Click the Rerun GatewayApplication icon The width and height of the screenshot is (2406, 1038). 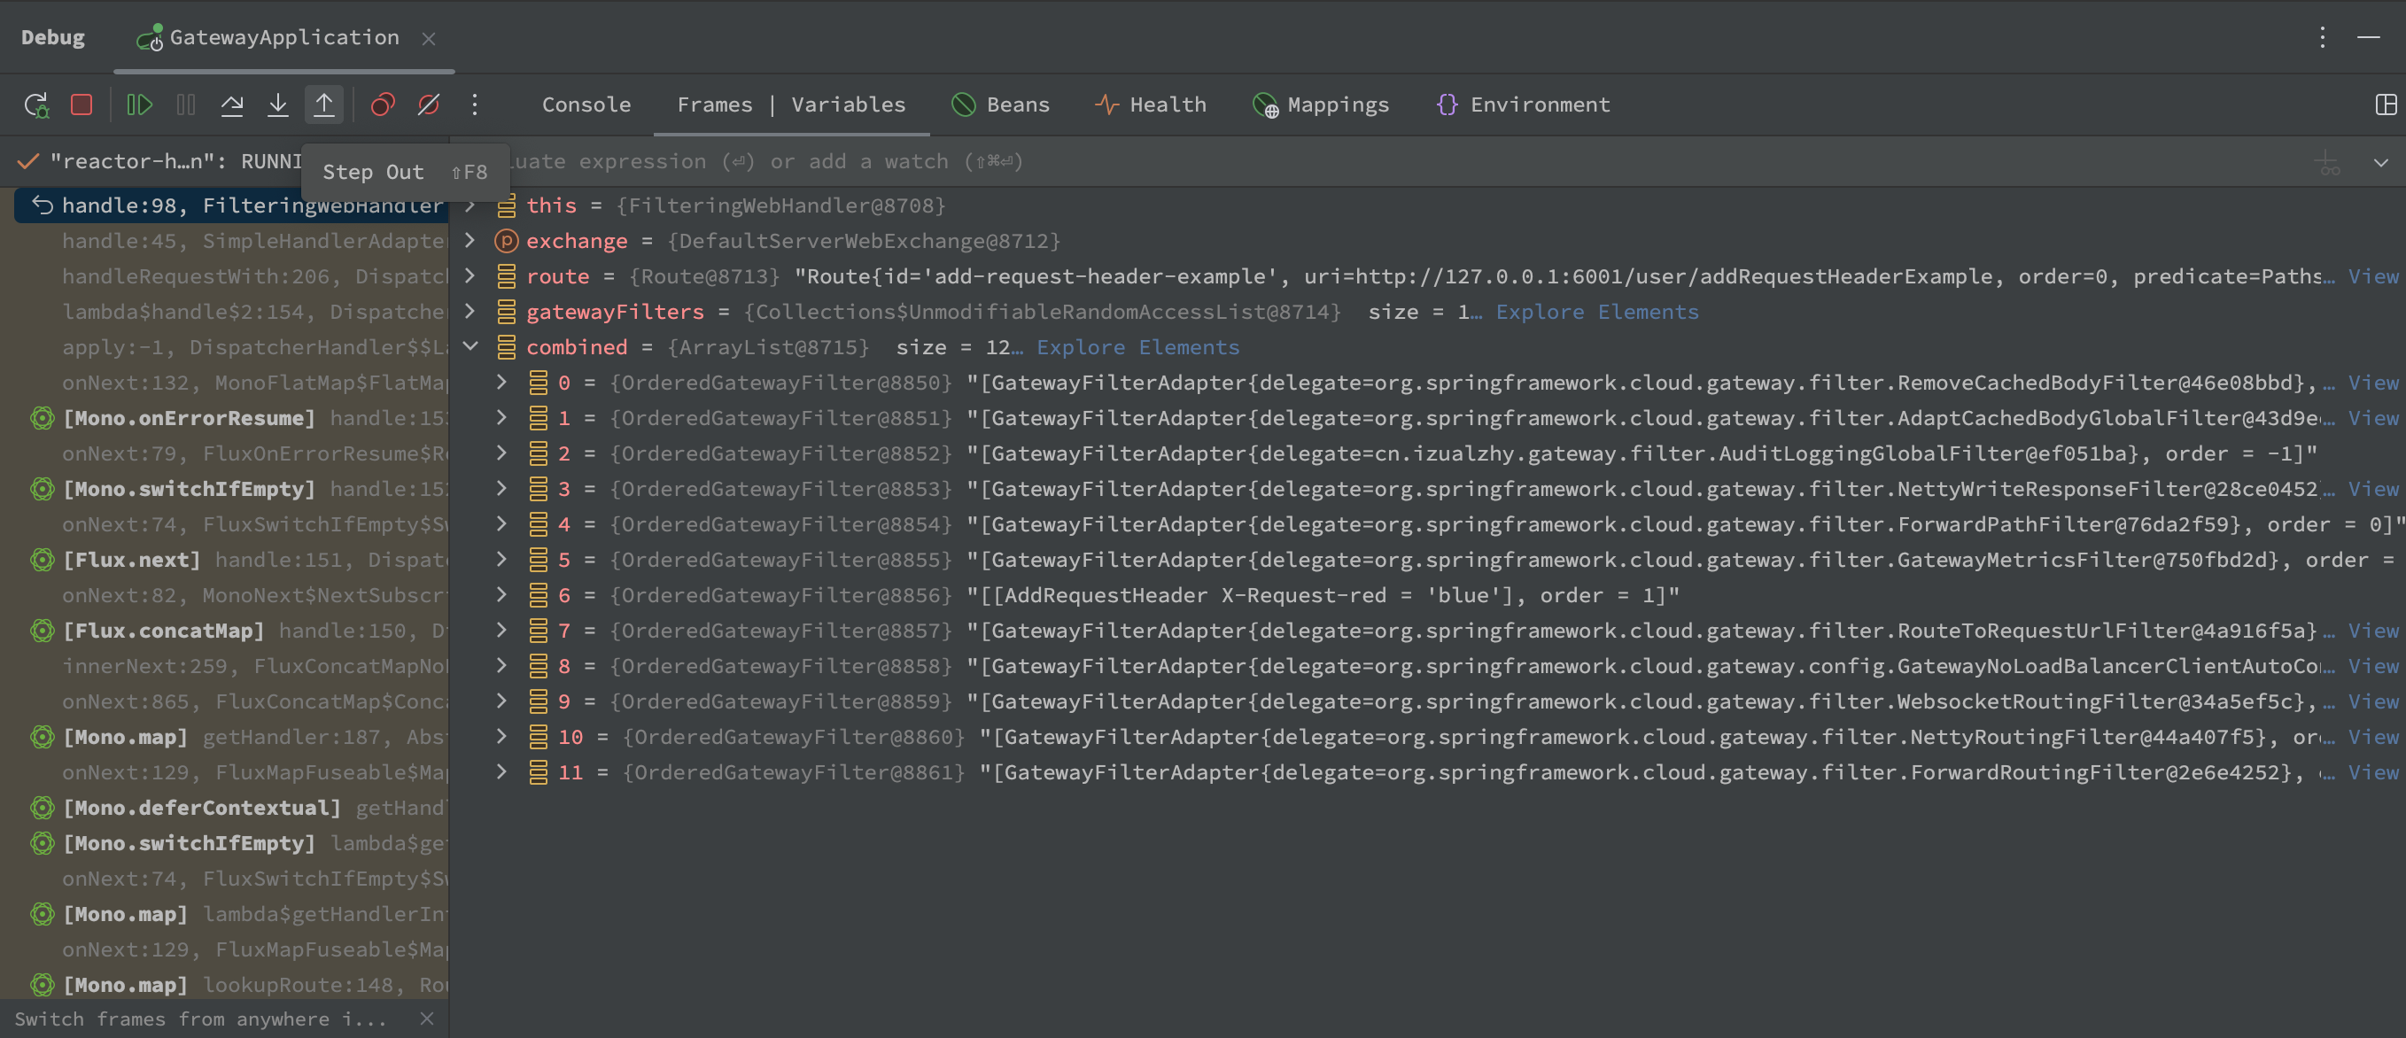point(36,105)
